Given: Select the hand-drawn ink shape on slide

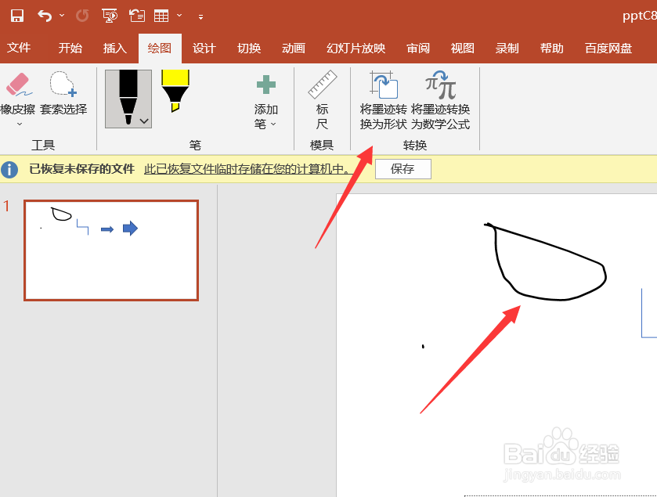Looking at the screenshot, I should [545, 261].
